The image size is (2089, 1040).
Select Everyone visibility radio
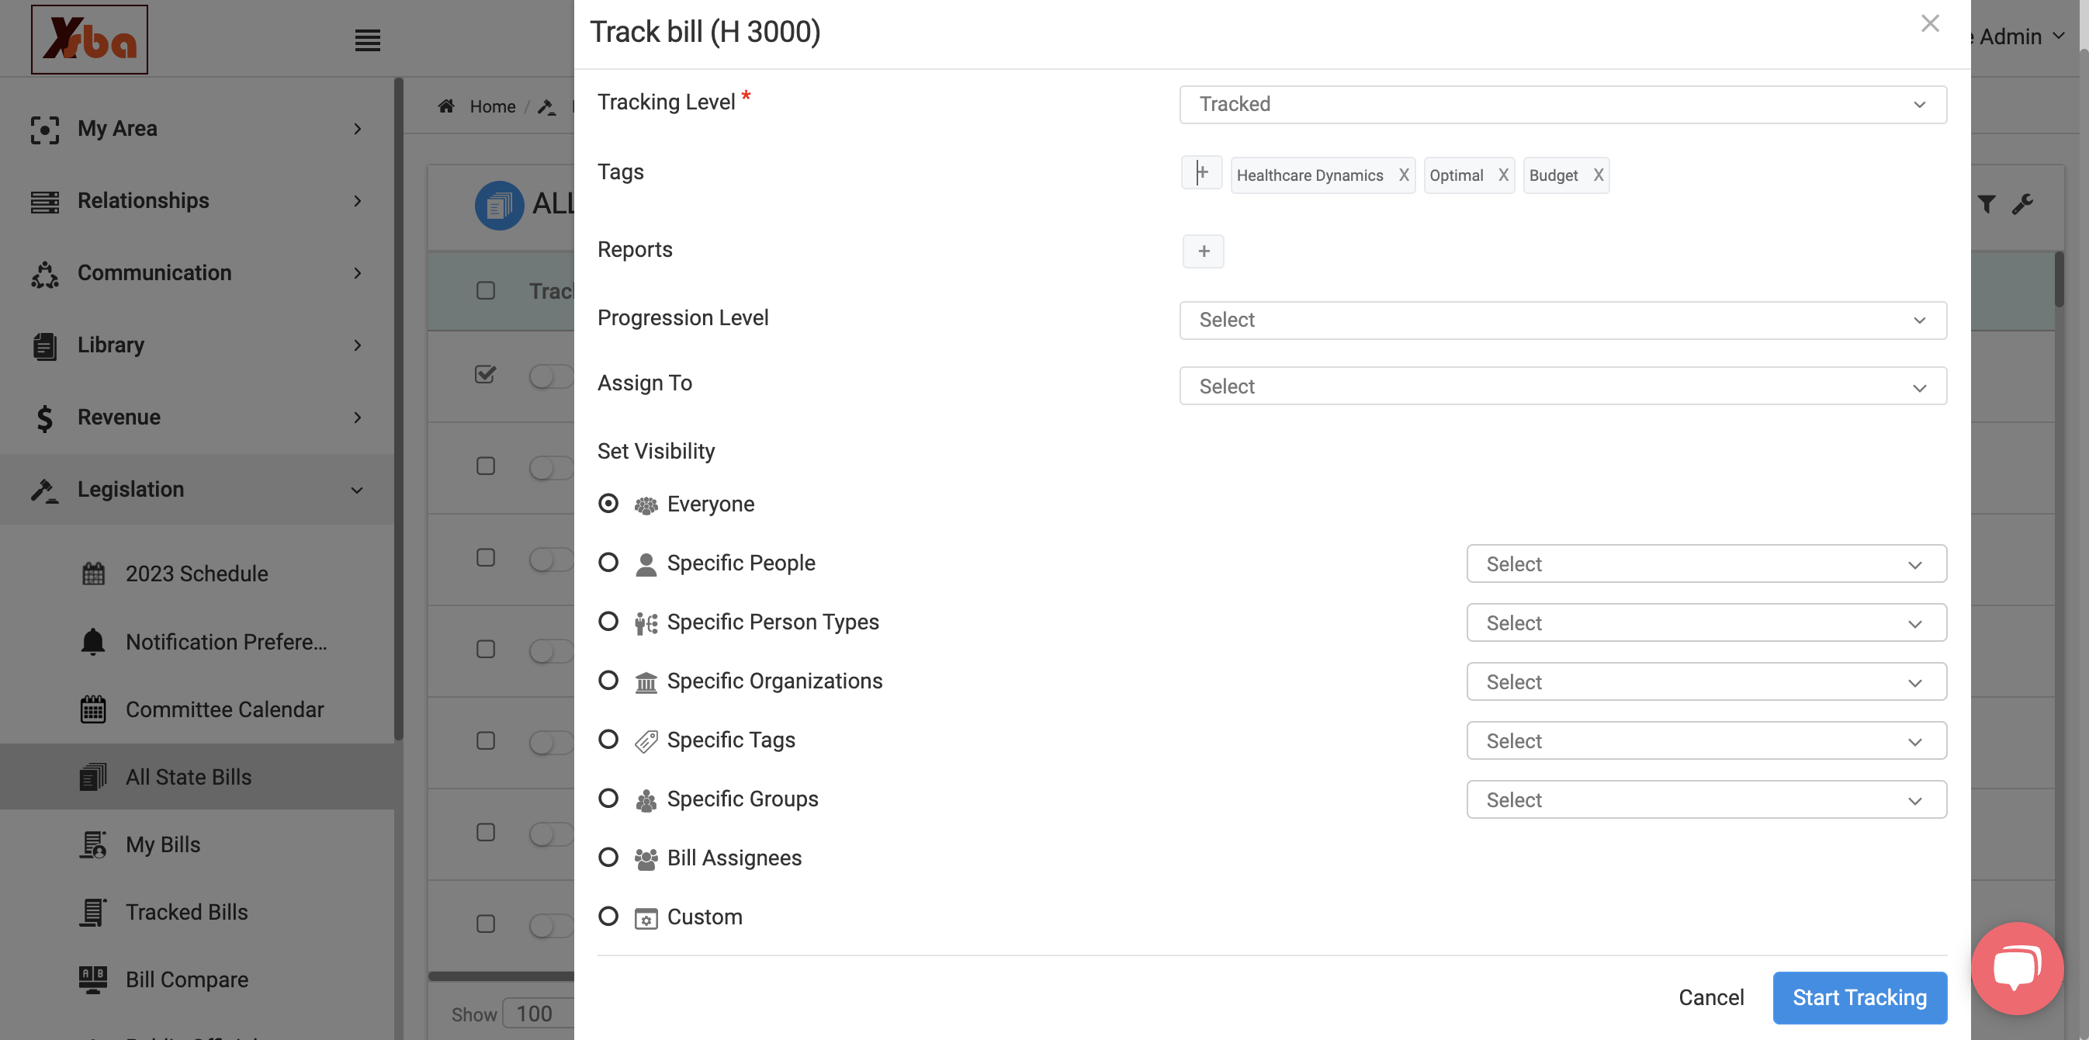tap(608, 504)
